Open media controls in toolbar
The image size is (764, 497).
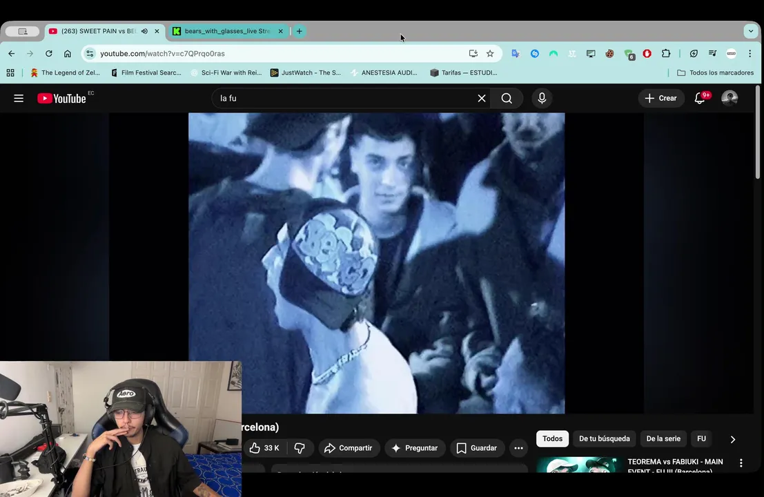[x=712, y=54]
